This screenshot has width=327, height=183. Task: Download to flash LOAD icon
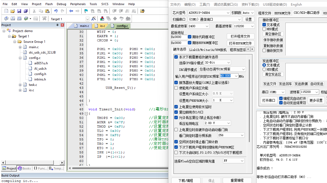[44, 19]
